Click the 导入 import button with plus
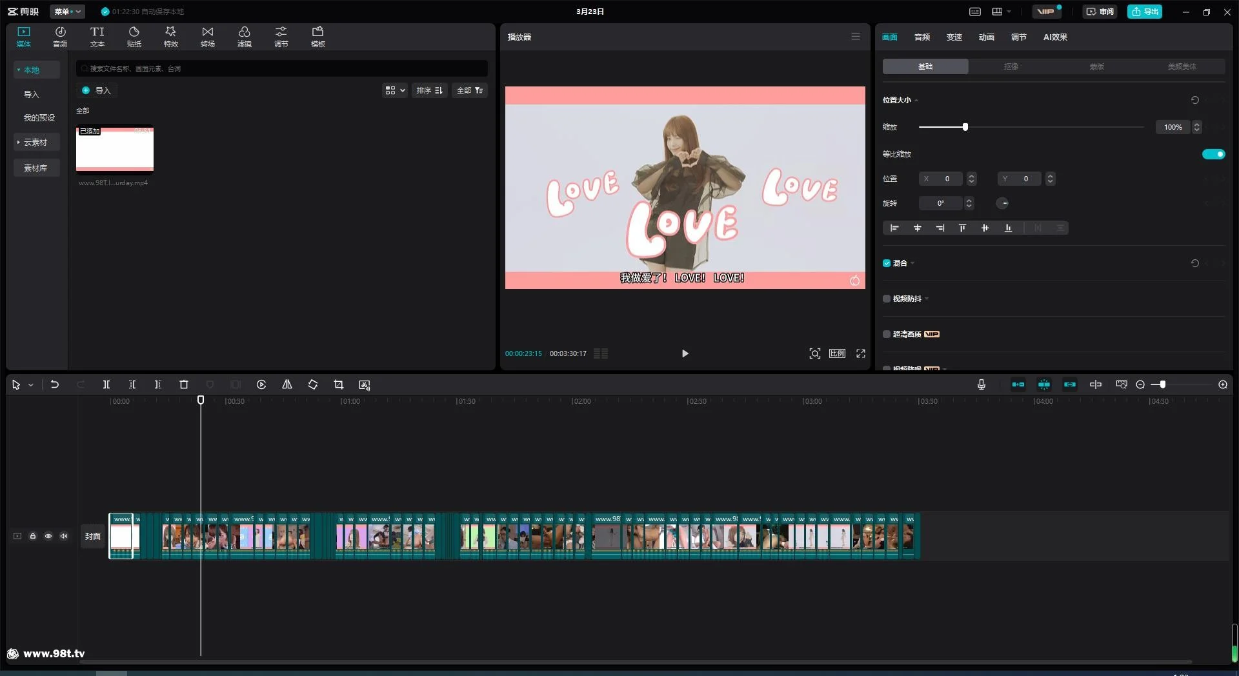 point(96,90)
